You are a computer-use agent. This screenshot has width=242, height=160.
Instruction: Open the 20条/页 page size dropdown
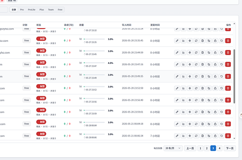173,148
